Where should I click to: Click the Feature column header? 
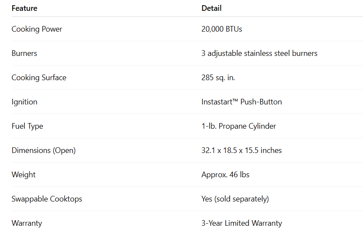(24, 8)
